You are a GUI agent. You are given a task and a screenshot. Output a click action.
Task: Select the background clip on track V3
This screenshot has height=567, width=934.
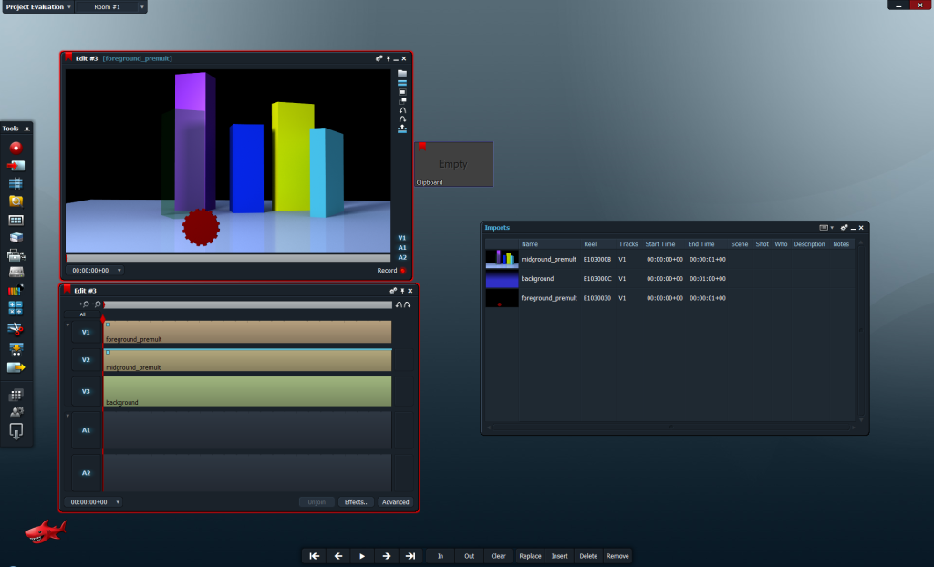[x=248, y=391]
